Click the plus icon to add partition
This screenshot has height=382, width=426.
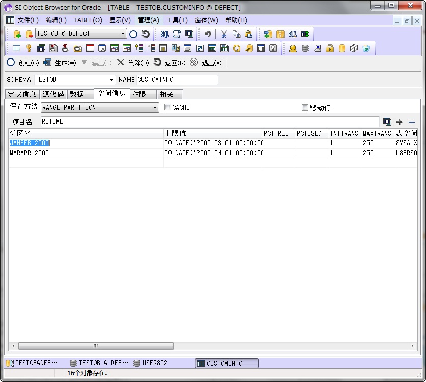400,122
